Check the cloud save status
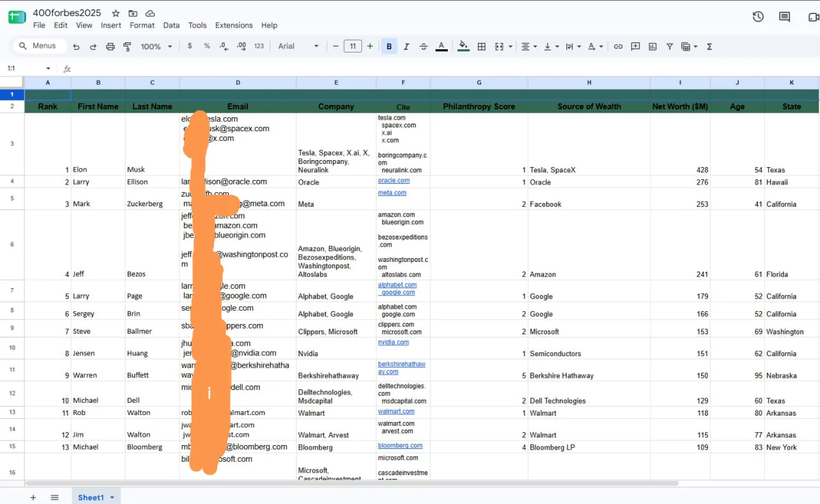This screenshot has height=504, width=820. [150, 13]
